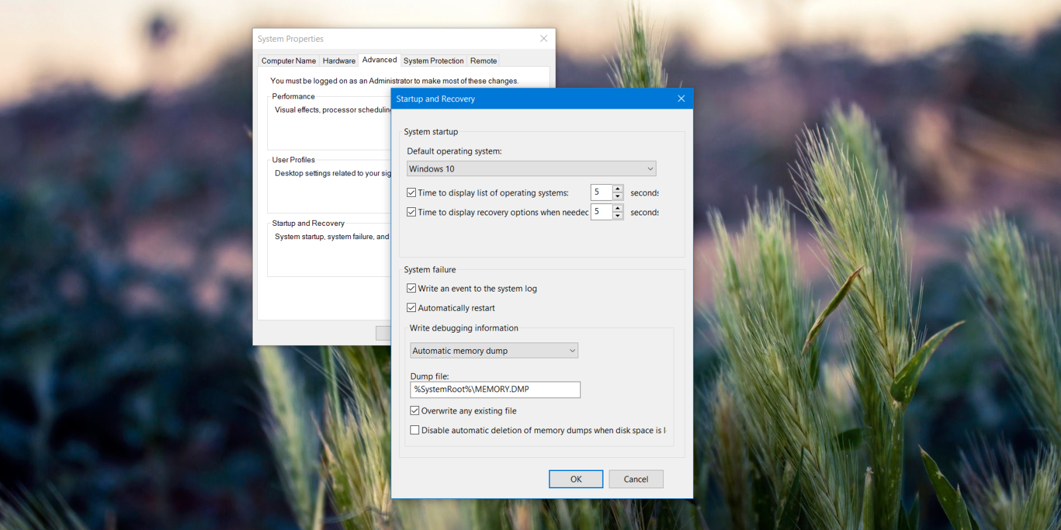Select the Advanced tab in System Properties

[379, 60]
